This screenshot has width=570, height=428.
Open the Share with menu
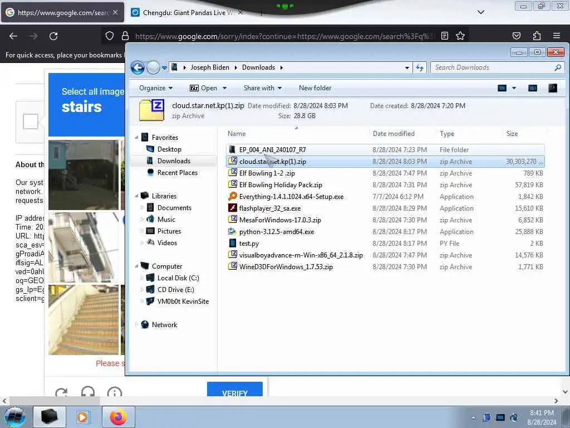[263, 88]
